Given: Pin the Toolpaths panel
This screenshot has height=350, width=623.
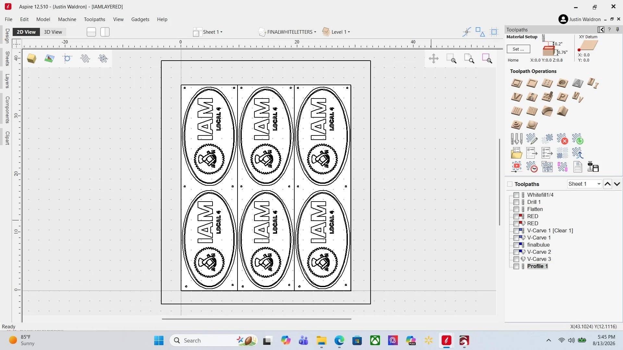Looking at the screenshot, I should tap(617, 29).
